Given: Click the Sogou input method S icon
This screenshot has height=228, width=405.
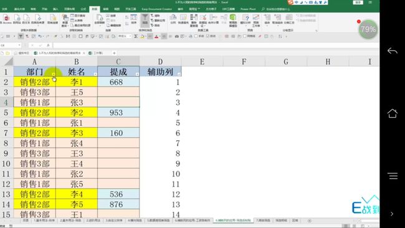Looking at the screenshot, I should pyautogui.click(x=290, y=2).
